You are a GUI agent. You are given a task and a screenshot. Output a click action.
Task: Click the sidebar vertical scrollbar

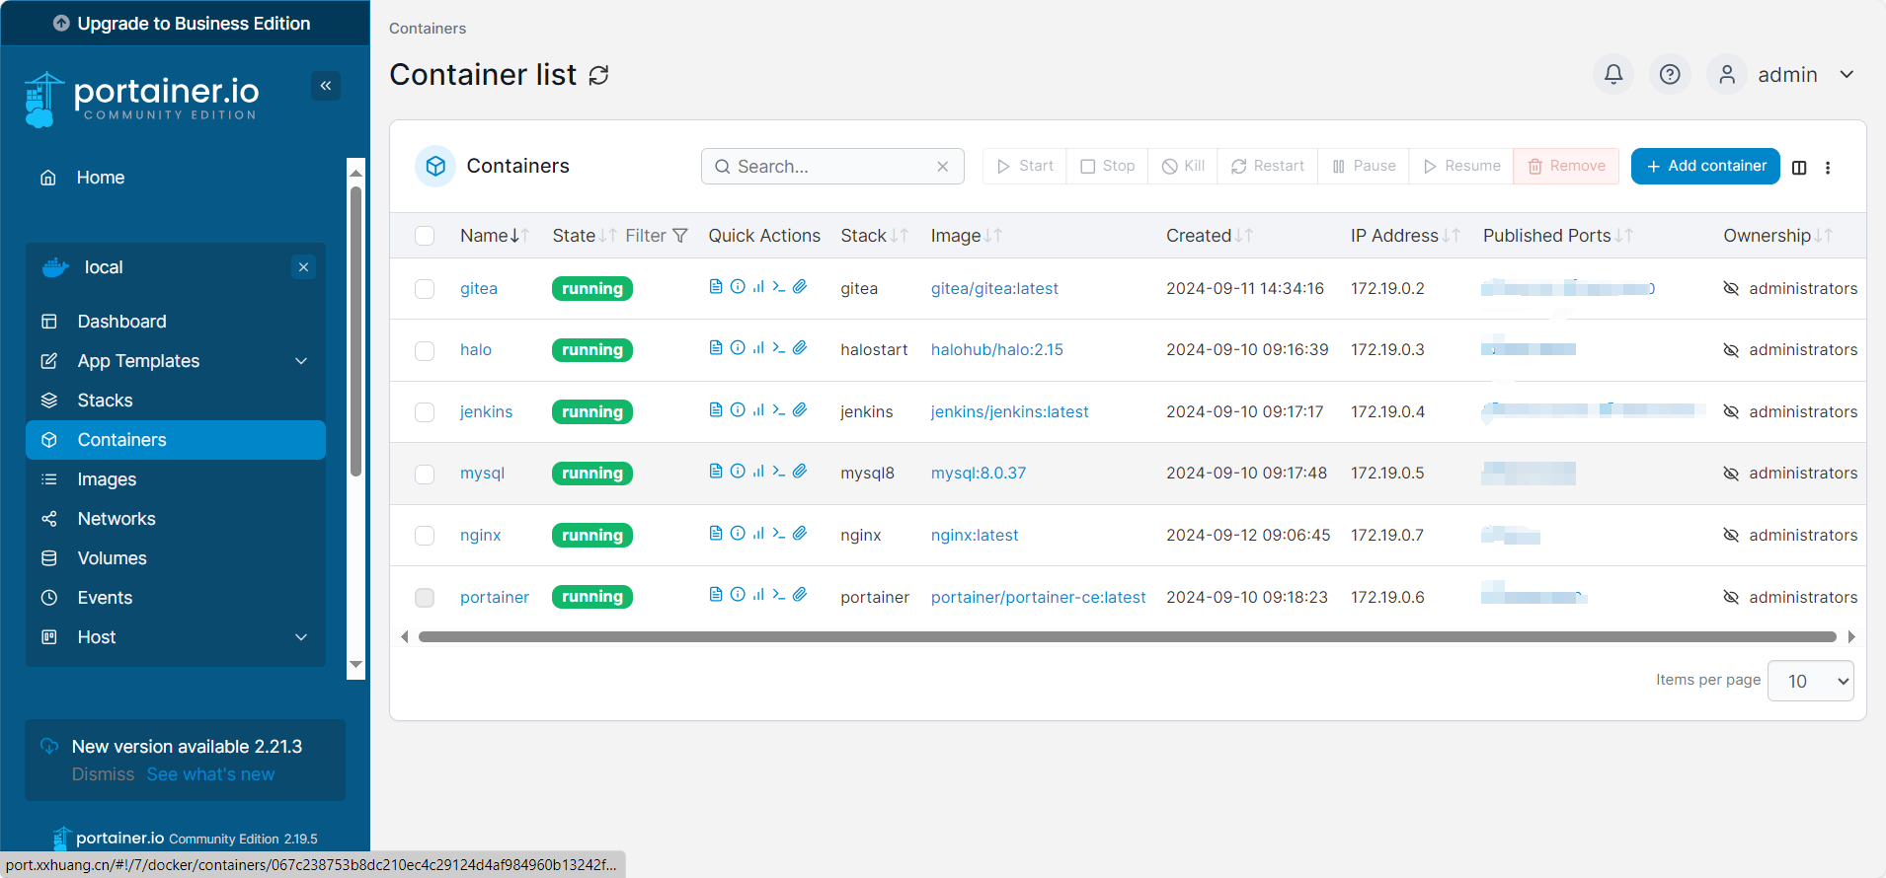pos(356,329)
